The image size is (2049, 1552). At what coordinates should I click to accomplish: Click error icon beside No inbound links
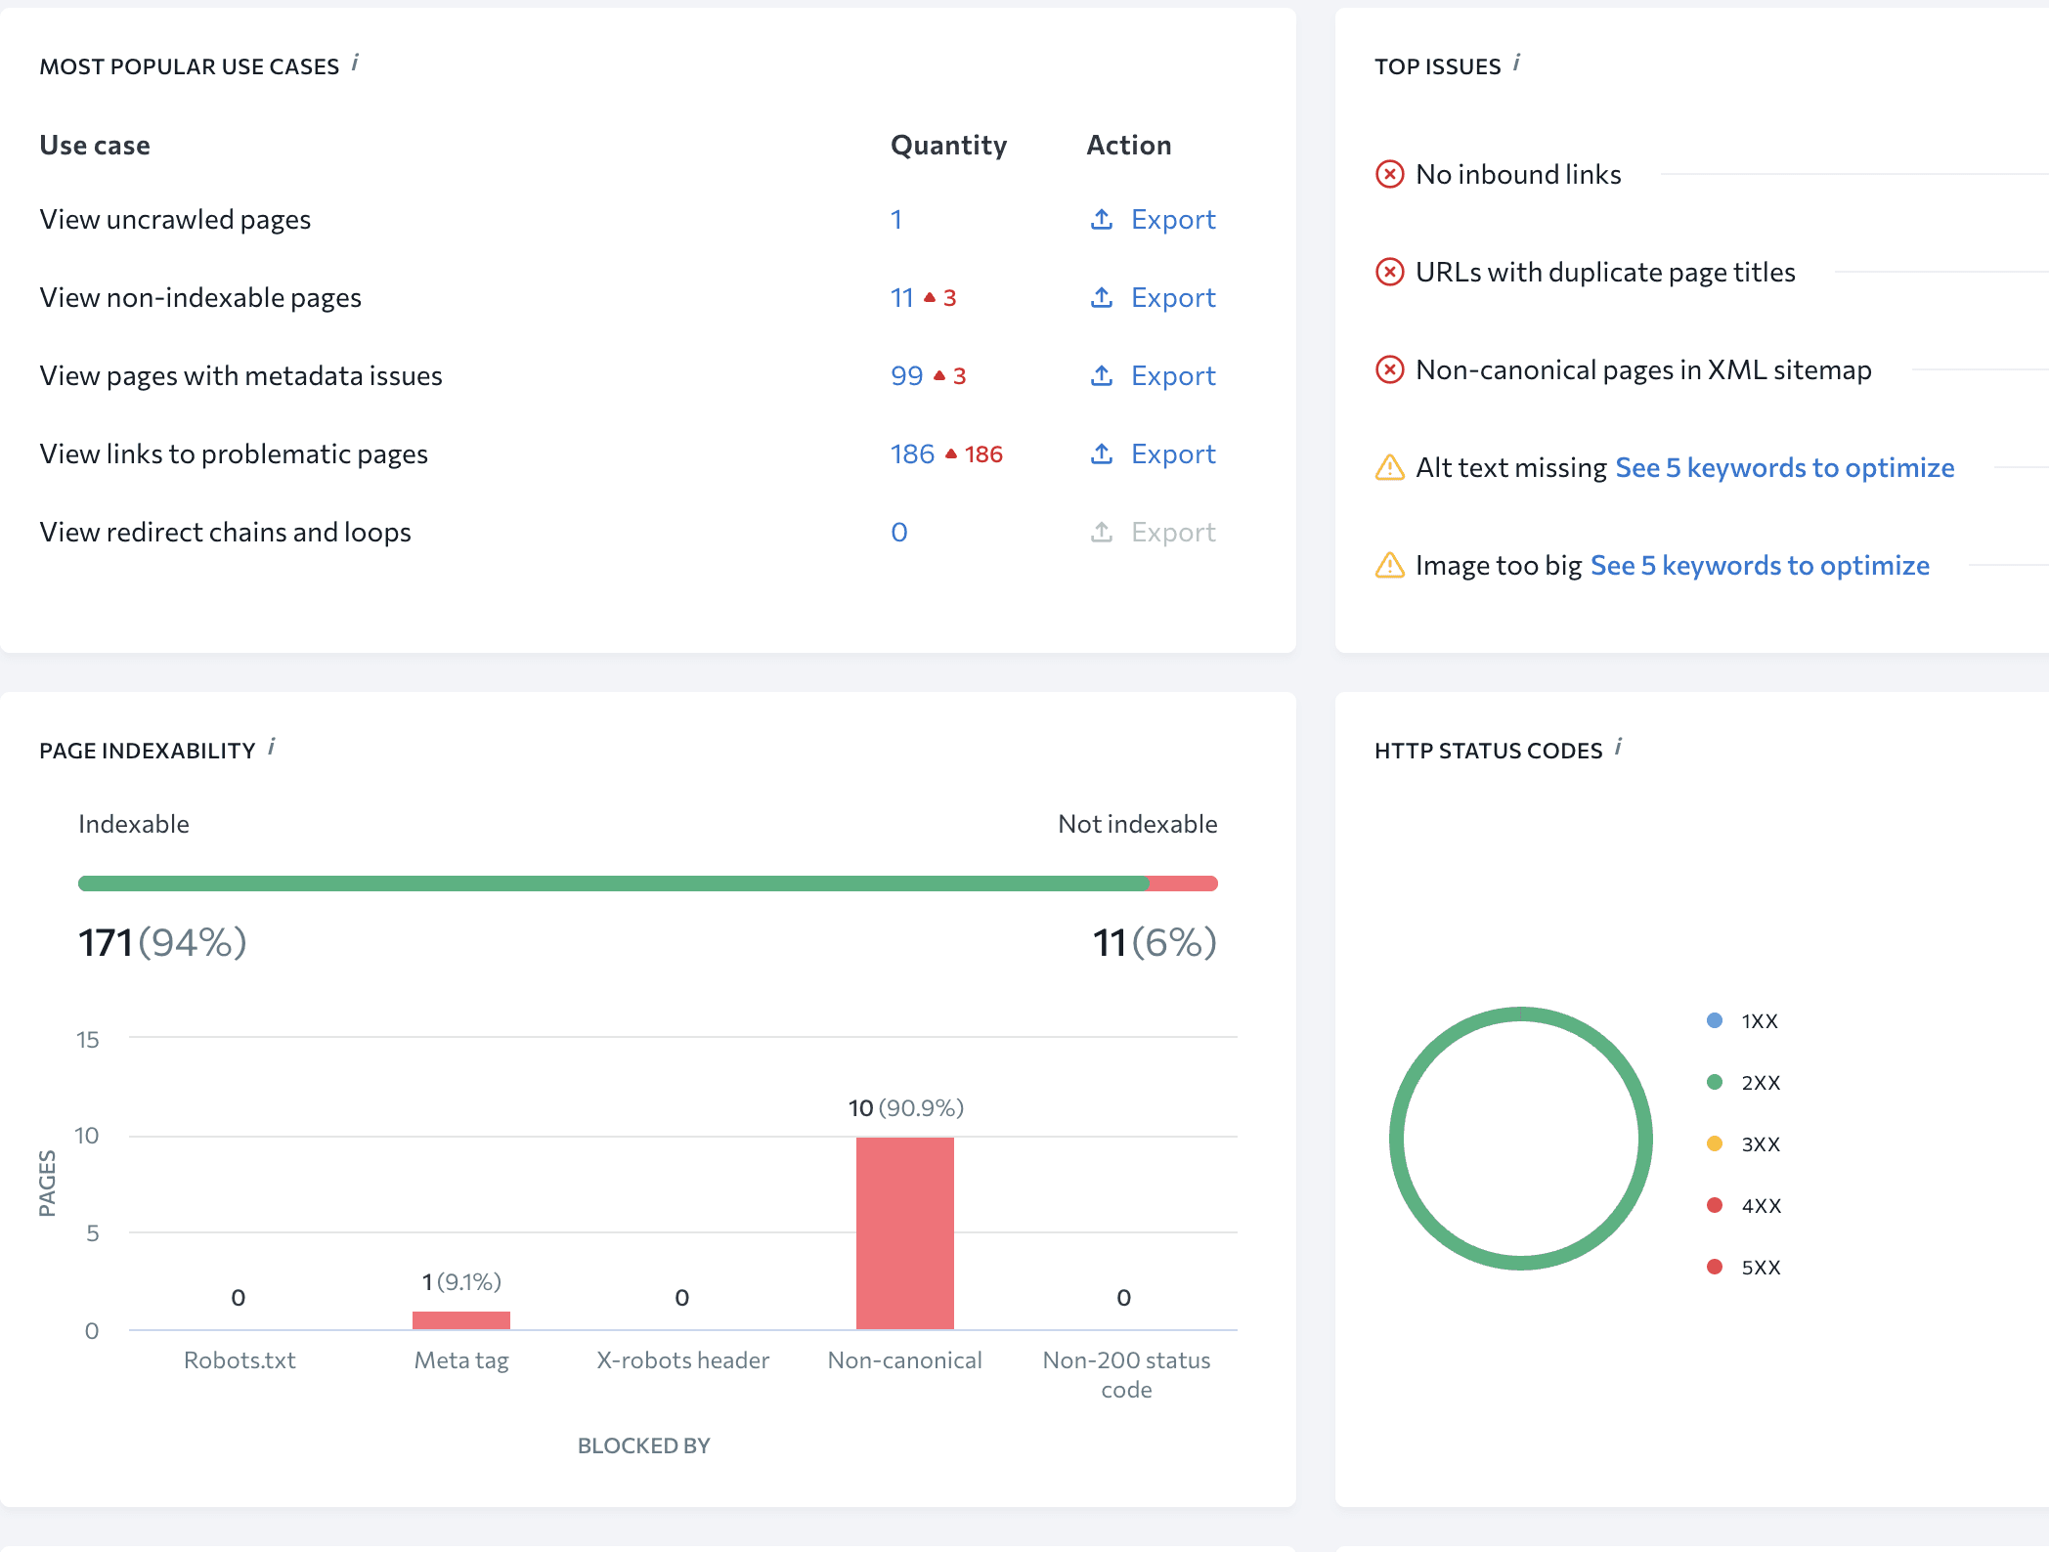(x=1389, y=174)
